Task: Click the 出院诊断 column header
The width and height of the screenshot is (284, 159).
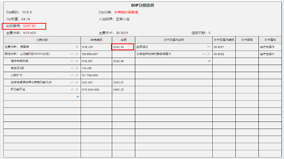Action: click(42, 40)
